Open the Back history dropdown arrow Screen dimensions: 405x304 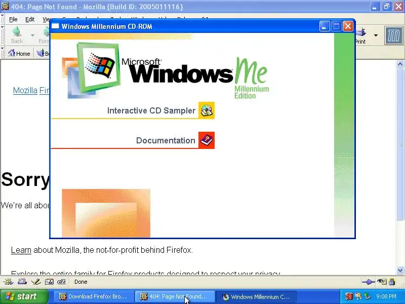click(32, 35)
